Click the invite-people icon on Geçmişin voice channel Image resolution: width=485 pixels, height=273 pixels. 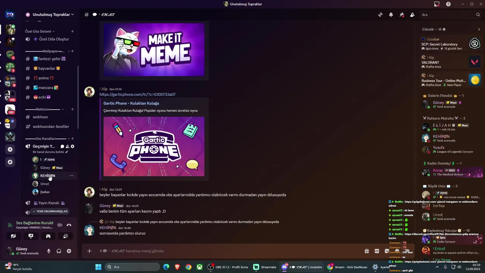coord(67,146)
